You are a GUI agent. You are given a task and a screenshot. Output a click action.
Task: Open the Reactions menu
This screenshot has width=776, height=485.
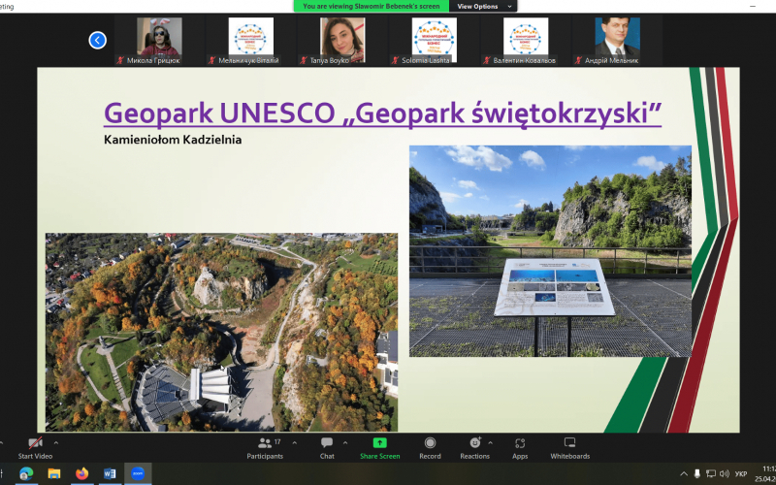click(474, 447)
